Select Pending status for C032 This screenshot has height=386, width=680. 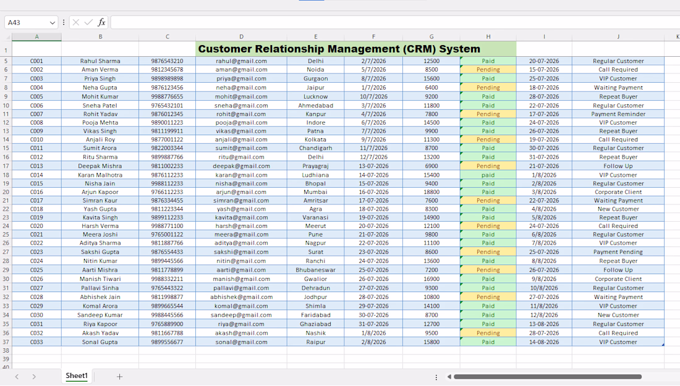[x=488, y=333]
